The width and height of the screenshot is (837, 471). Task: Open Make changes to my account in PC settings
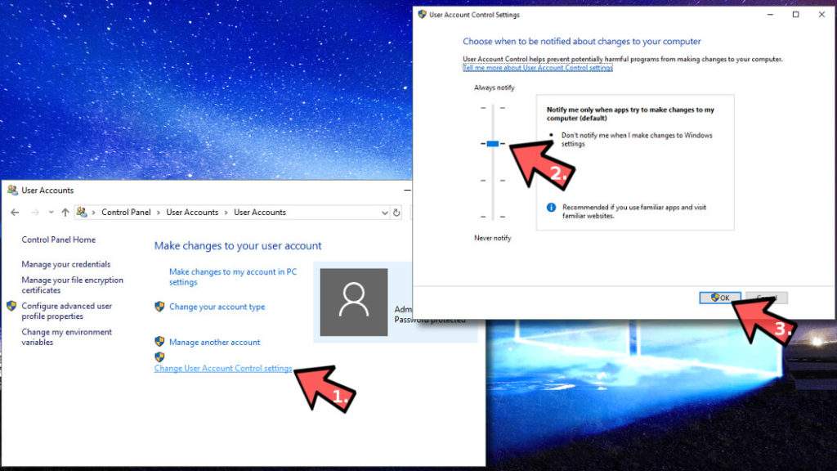point(233,276)
